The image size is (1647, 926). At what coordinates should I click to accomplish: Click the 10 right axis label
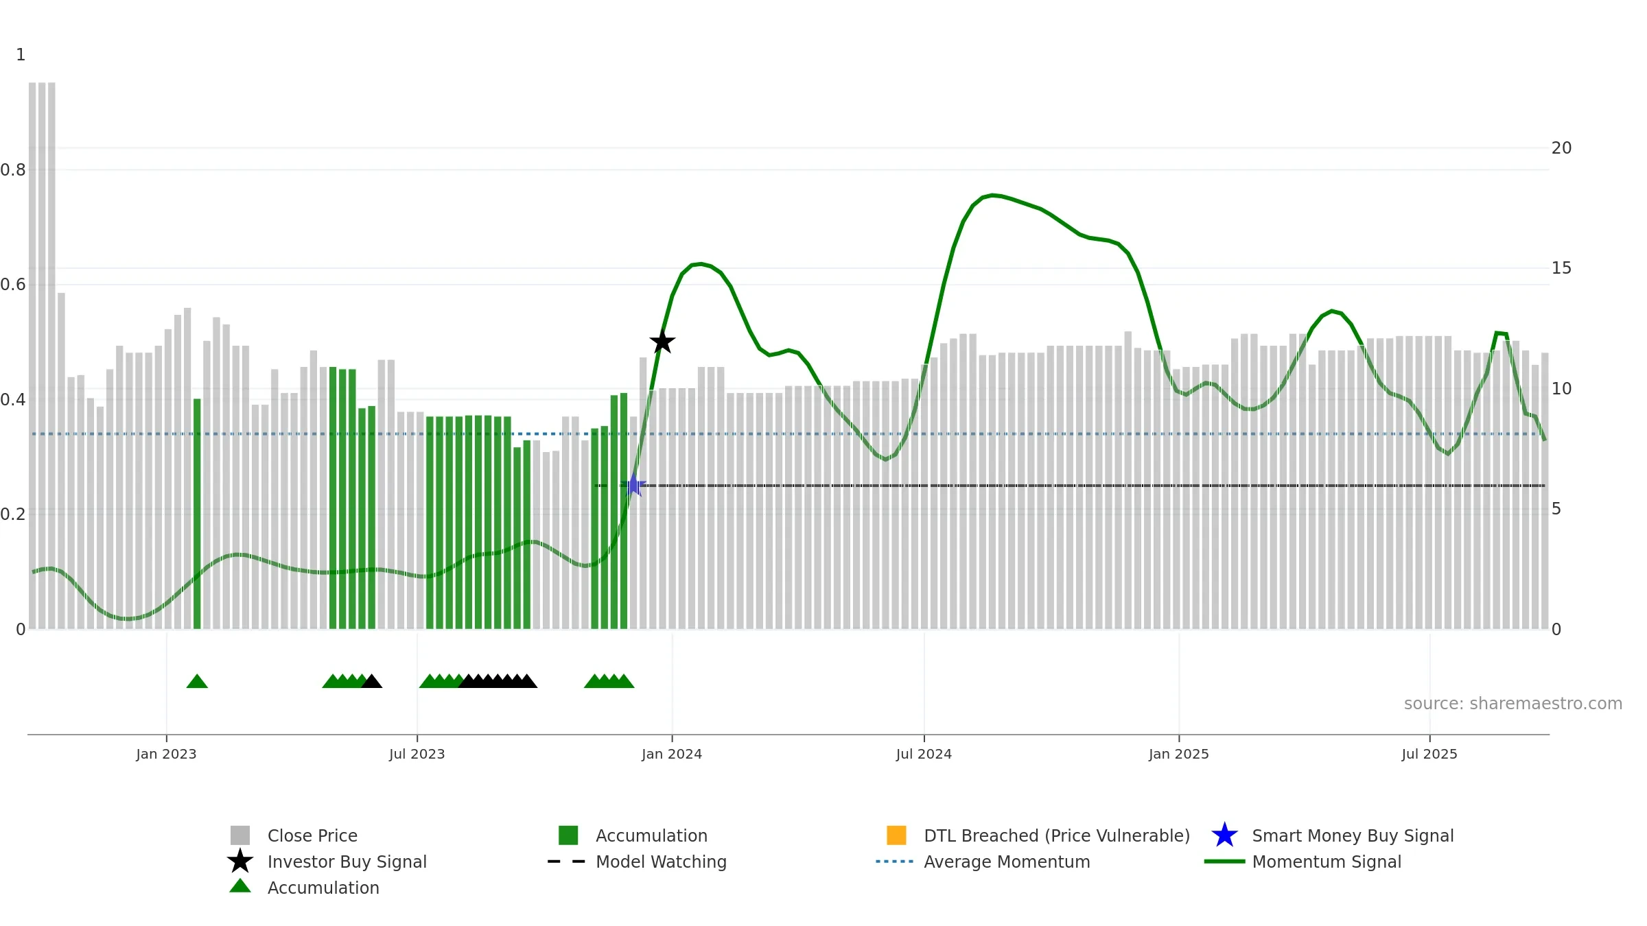coord(1561,389)
